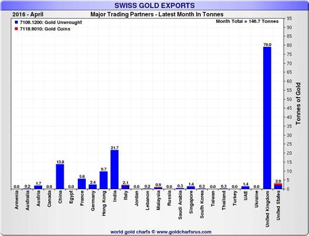This screenshot has width=309, height=236.
Task: Click the United States bar with red top
Action: [x=278, y=186]
